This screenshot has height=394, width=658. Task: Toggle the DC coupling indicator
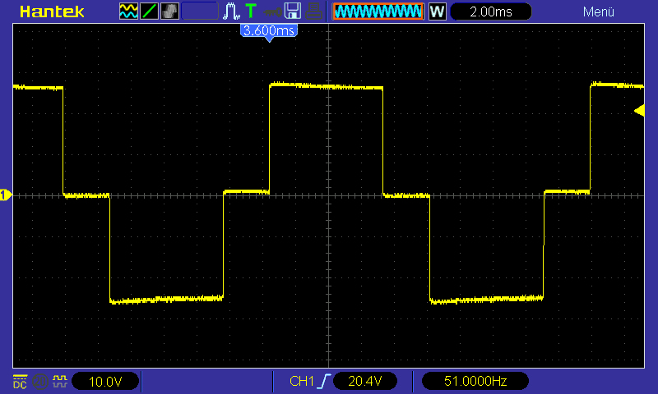20,382
